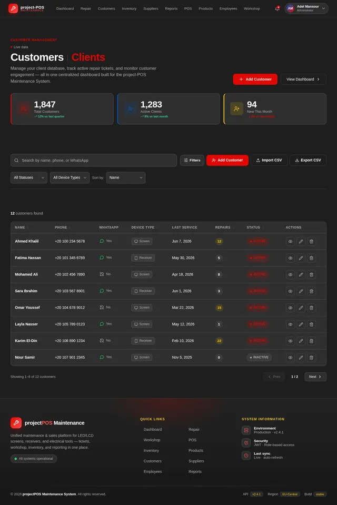Edit Fatima Hassan's record
This screenshot has height=505, width=337.
point(301,258)
